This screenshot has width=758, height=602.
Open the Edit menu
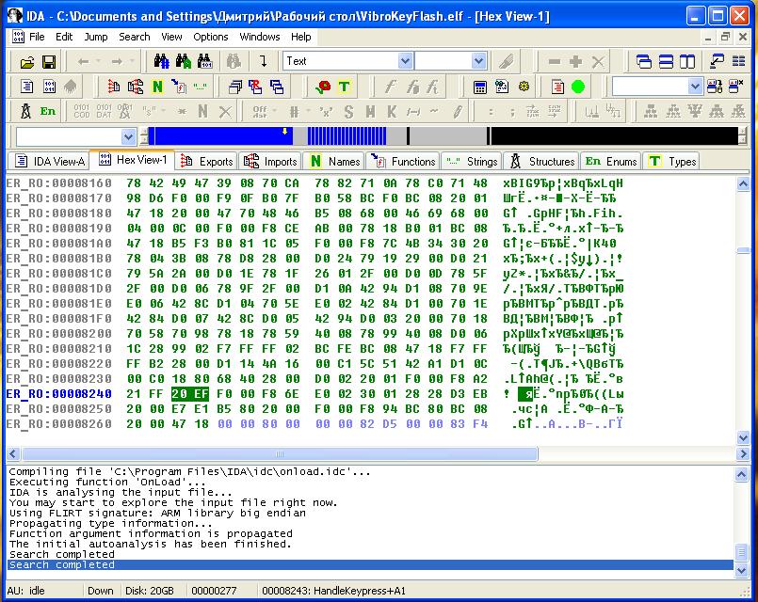[x=64, y=37]
